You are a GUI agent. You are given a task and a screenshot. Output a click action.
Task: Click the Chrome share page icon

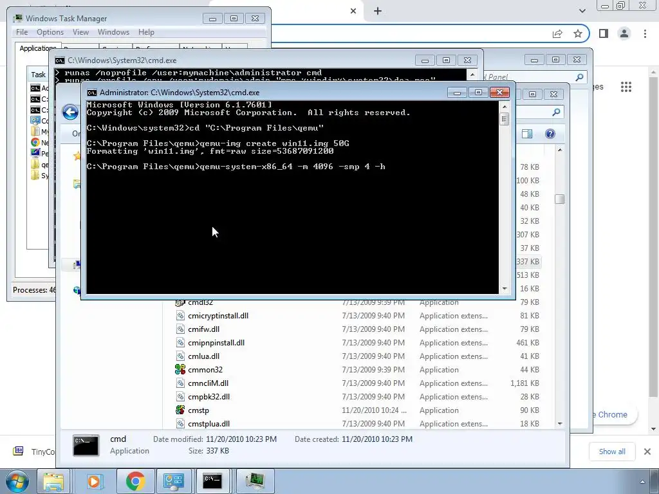pos(557,33)
